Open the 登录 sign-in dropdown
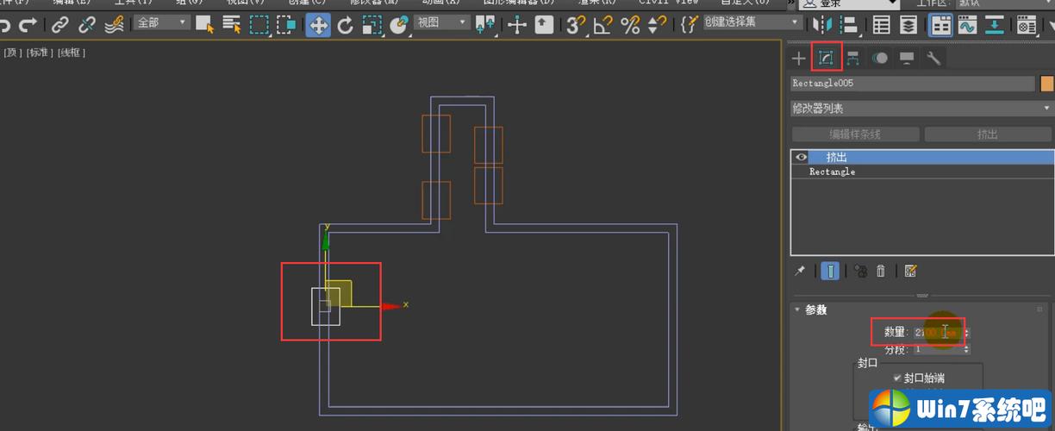This screenshot has height=431, width=1055. (x=849, y=3)
